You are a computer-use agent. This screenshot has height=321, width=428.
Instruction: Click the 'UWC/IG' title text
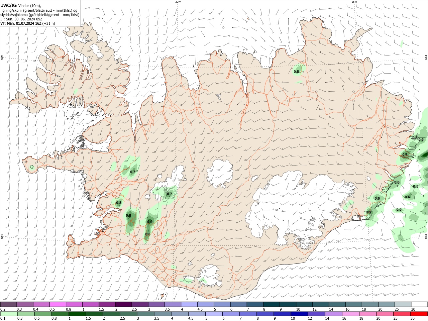pyautogui.click(x=8, y=6)
